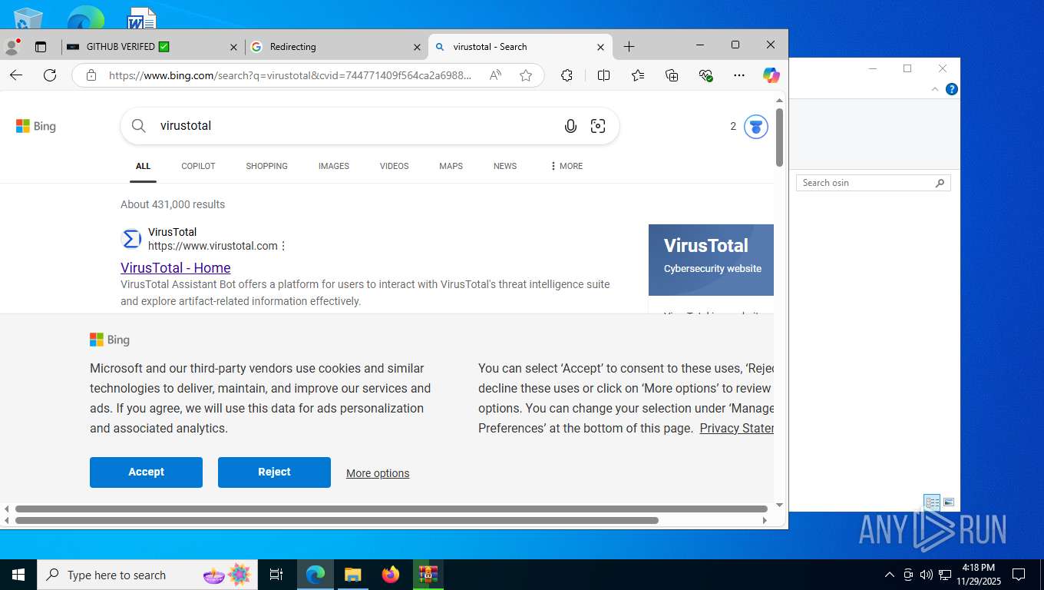Open visual search camera icon
This screenshot has height=590, width=1044.
click(598, 126)
